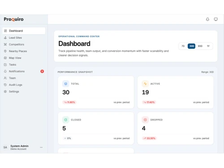Viewport: 224px width, 168px height.
Task: Click the Demo Account label
Action: pos(18,149)
